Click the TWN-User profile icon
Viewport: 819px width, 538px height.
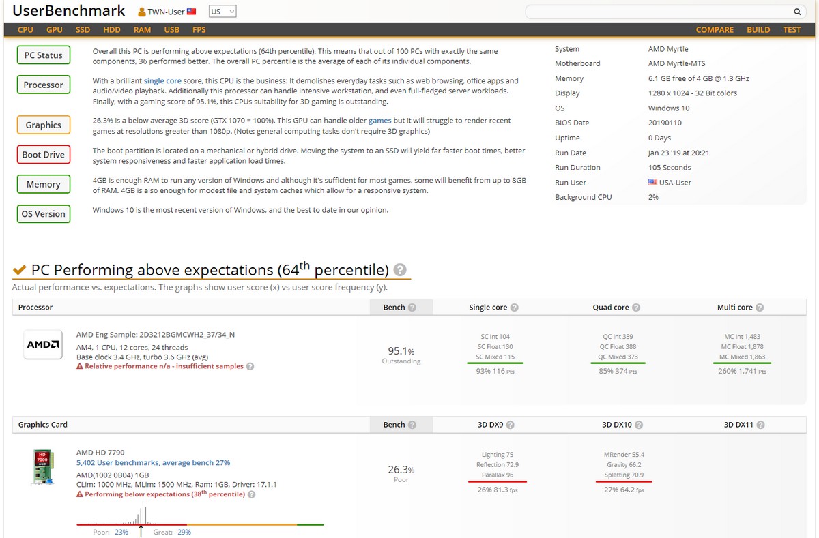click(x=142, y=12)
